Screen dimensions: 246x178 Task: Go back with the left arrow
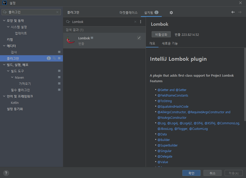click(x=233, y=12)
